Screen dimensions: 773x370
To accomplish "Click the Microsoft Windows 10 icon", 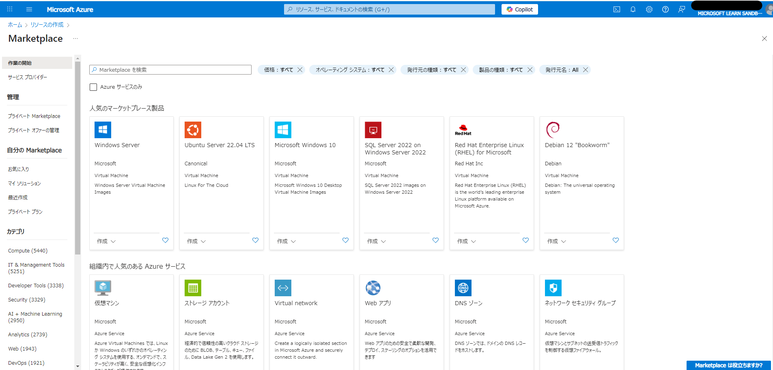I will click(283, 130).
